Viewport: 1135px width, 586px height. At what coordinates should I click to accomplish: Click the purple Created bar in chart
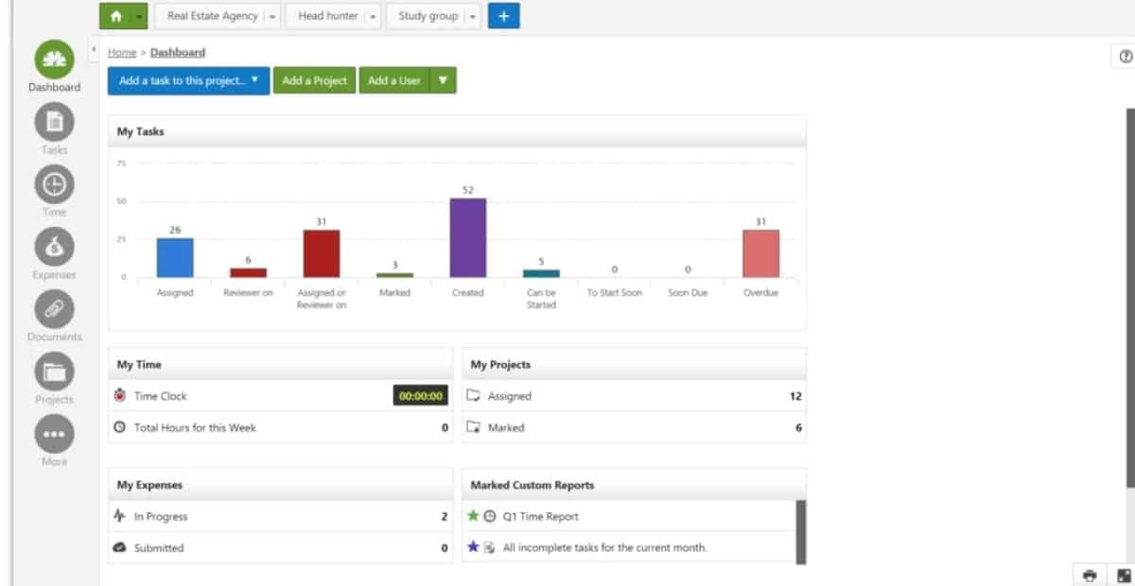[x=467, y=237]
